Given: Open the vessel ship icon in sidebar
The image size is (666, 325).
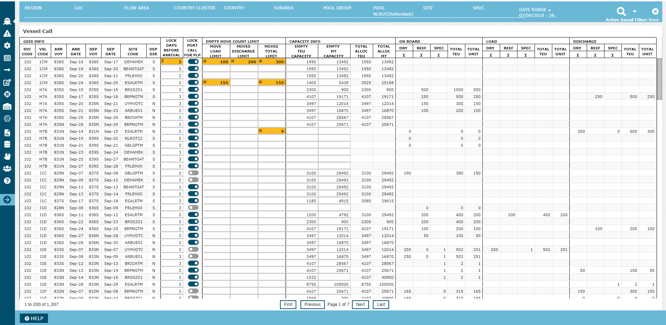Looking at the screenshot, I should pyautogui.click(x=7, y=21).
